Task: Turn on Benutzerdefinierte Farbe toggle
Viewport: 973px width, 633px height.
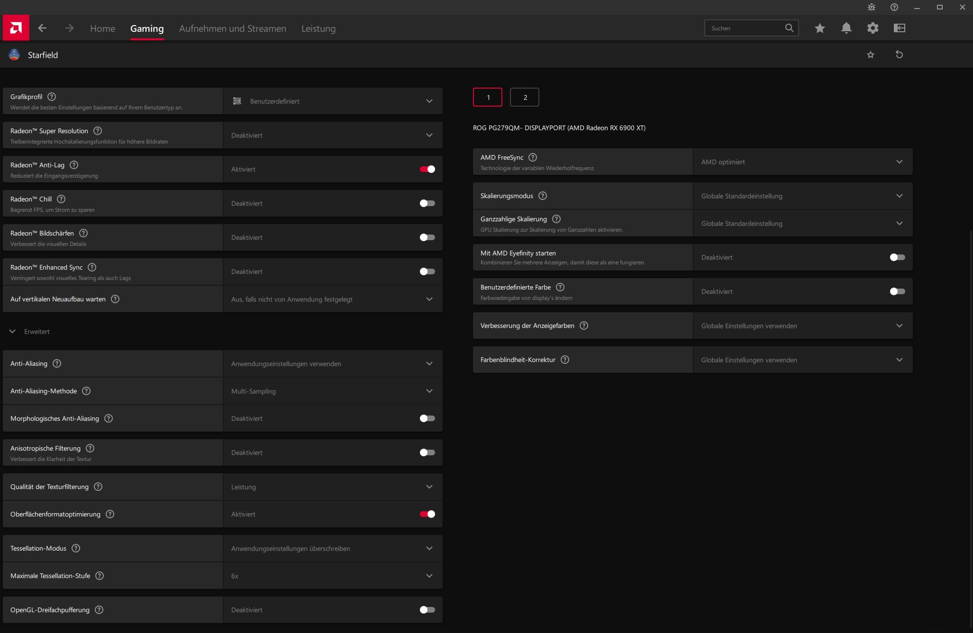Action: (897, 291)
